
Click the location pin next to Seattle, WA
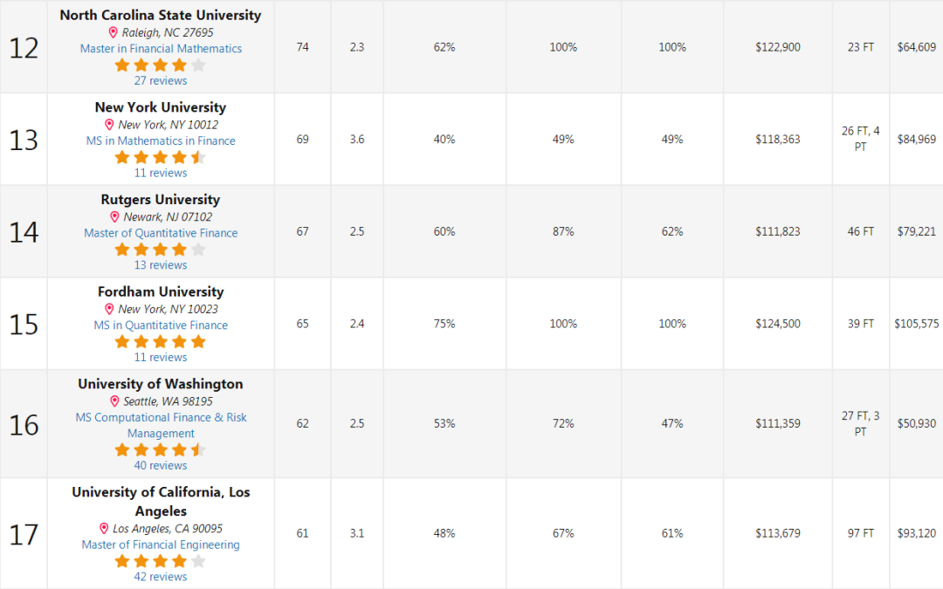(x=114, y=401)
